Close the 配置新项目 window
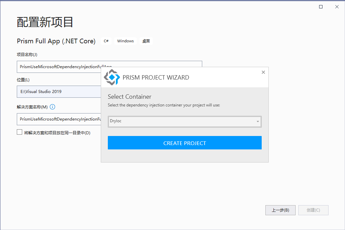 coord(336,6)
